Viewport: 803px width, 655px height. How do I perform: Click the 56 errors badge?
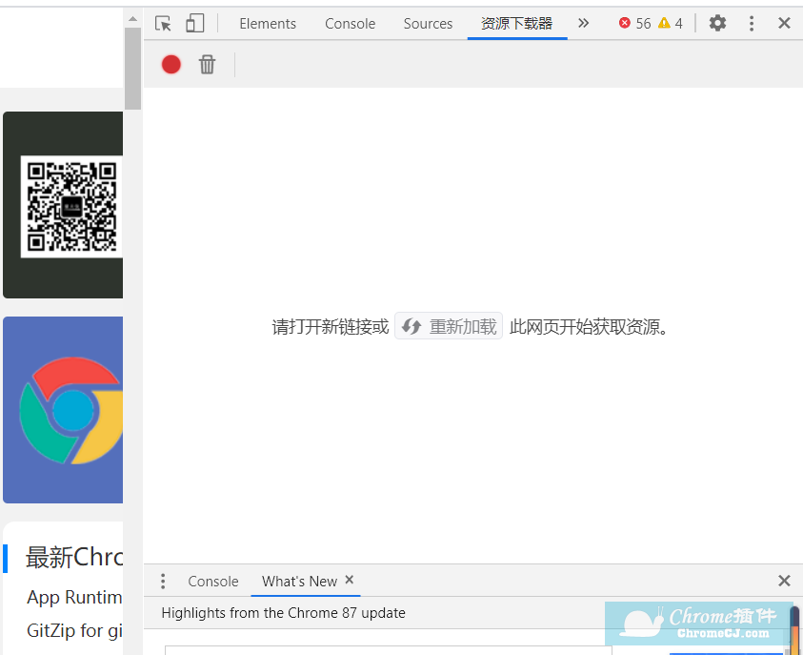(633, 23)
